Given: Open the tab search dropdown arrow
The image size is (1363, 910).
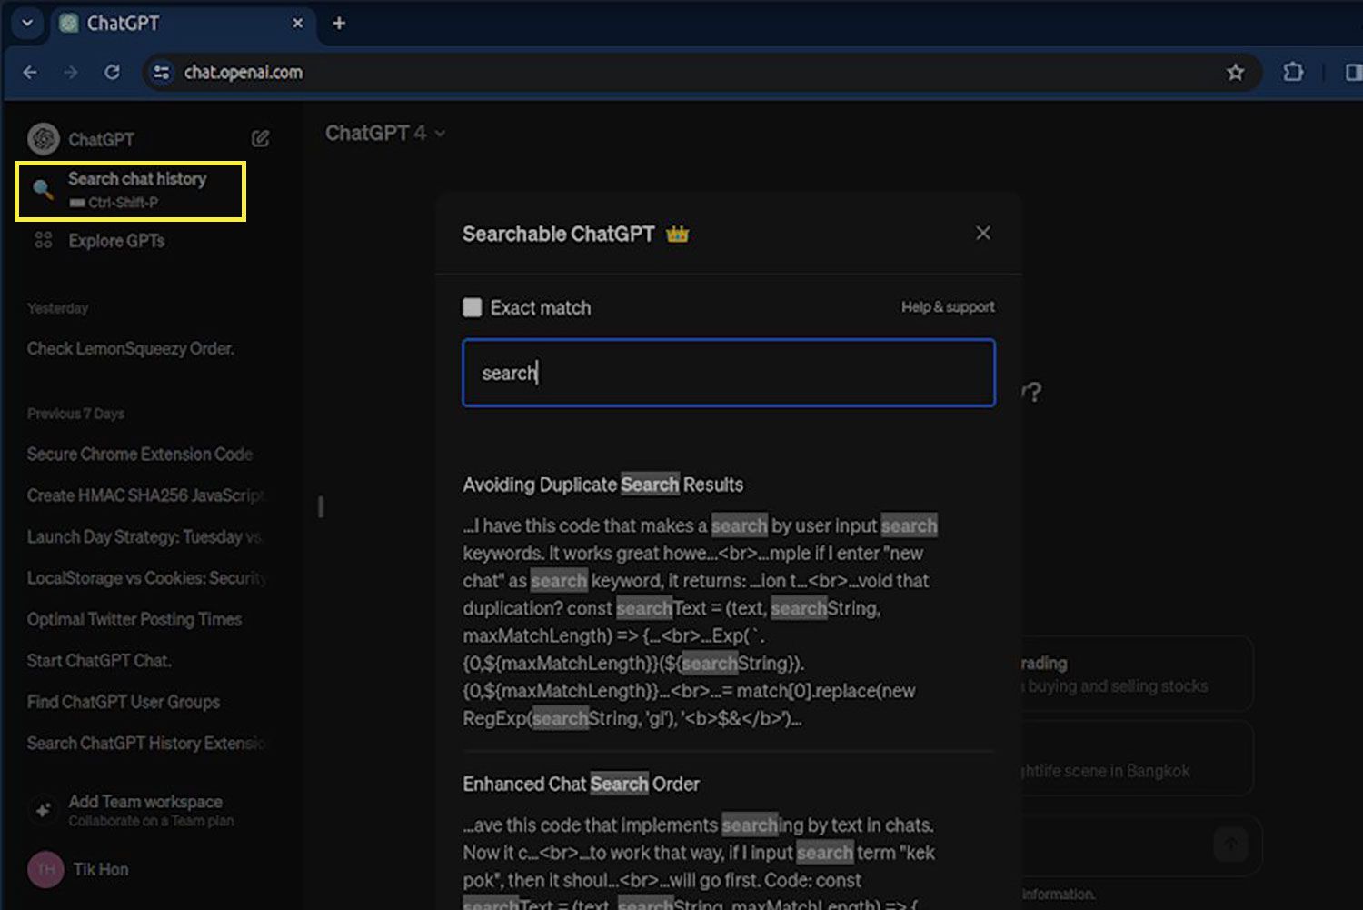Looking at the screenshot, I should coord(27,24).
